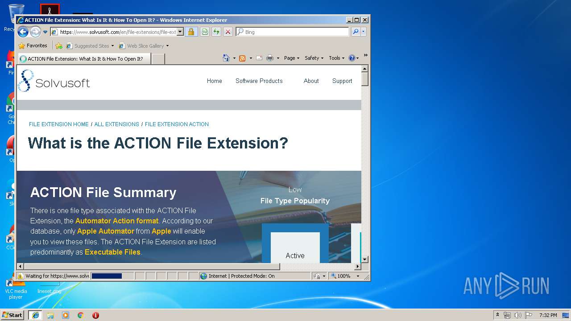
Task: Click the Read Mail envelope icon
Action: pos(259,58)
